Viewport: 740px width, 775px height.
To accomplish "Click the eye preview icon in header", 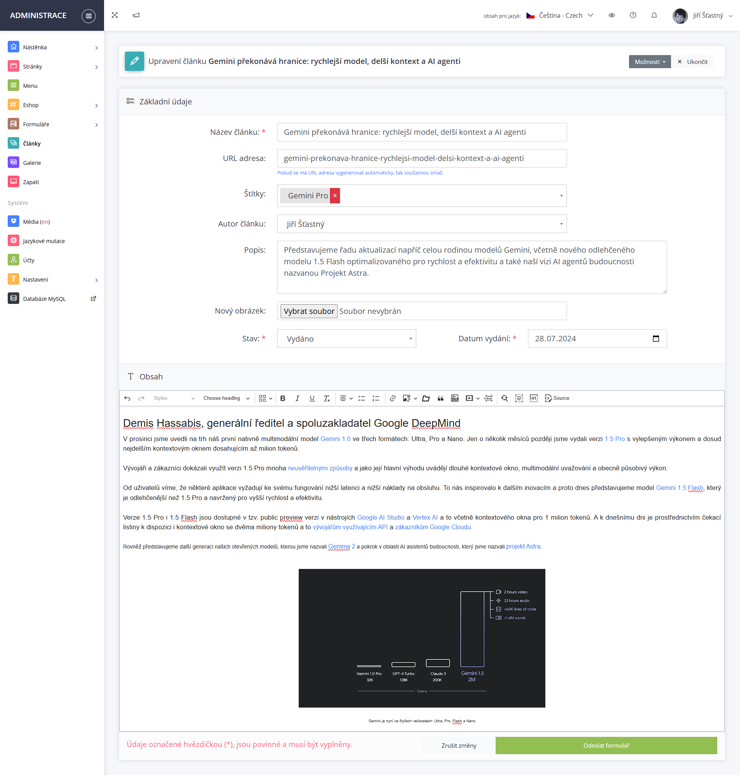I will [x=611, y=15].
